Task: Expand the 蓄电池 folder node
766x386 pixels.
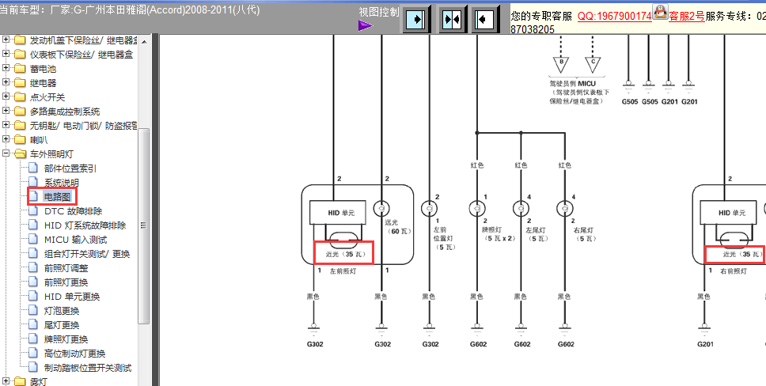Action: (x=6, y=68)
